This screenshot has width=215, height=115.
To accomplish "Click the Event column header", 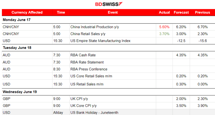I will 112,12.
